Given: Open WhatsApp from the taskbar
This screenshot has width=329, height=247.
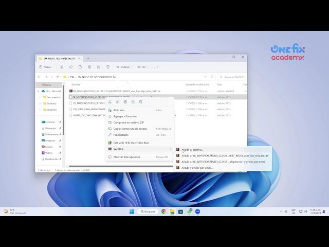Looking at the screenshot, I should [190, 211].
